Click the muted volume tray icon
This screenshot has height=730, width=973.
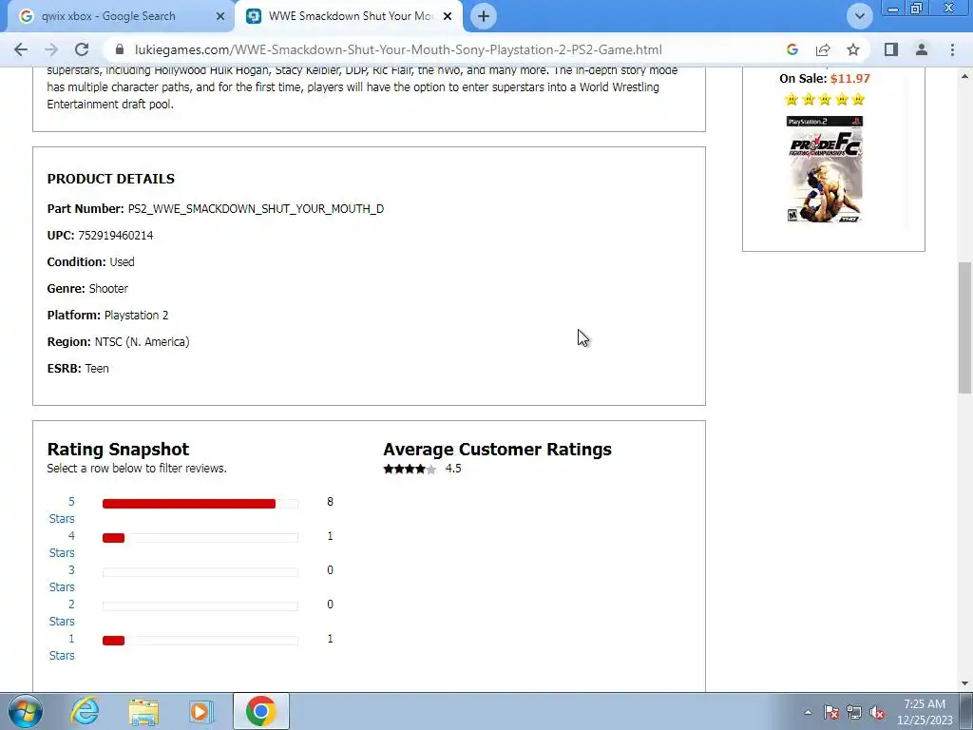click(x=877, y=712)
